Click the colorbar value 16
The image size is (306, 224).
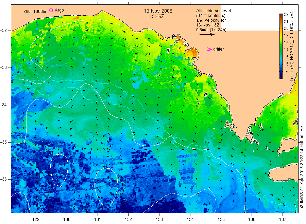286,57
